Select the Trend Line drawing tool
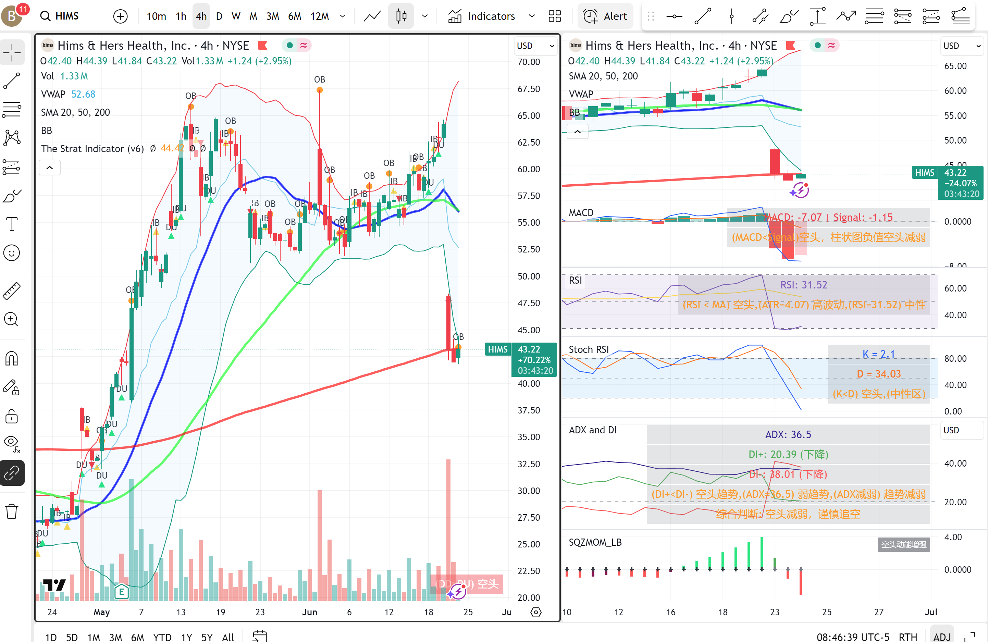The image size is (988, 642). click(12, 81)
